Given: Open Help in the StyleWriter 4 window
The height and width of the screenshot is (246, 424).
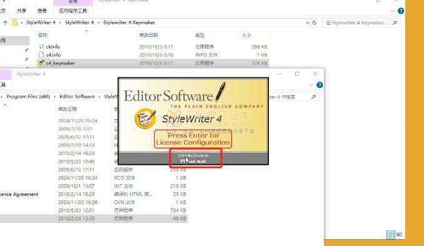Looking at the screenshot, I should pyautogui.click(x=320, y=85).
